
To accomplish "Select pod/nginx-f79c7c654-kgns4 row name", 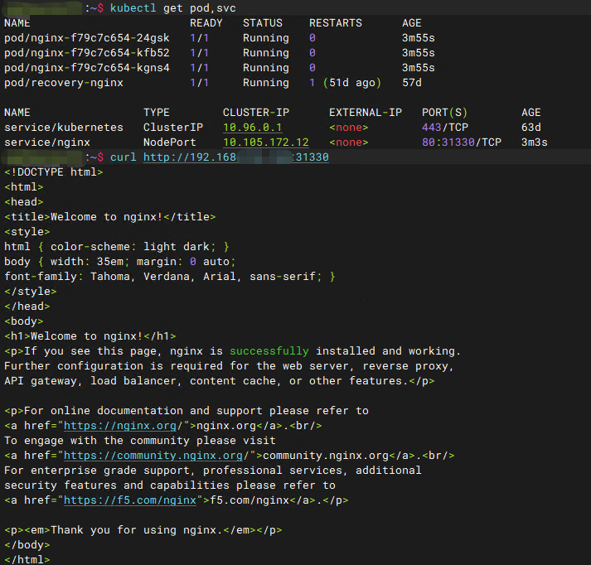I will (87, 68).
